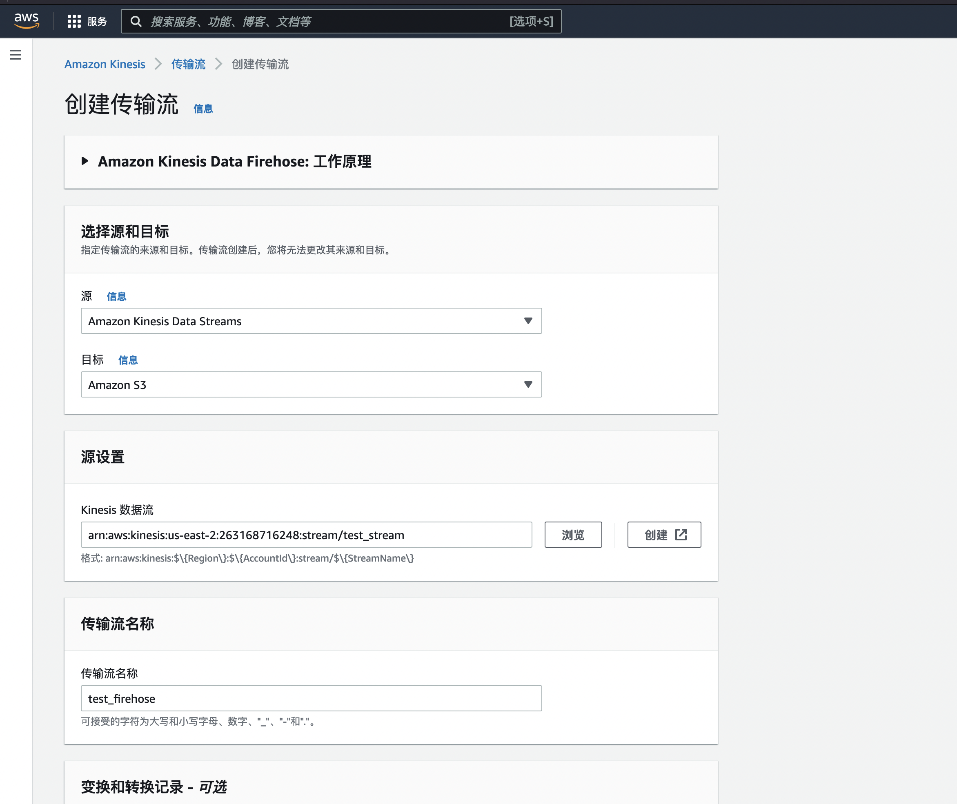The height and width of the screenshot is (804, 957).
Task: Click the search magnifier icon
Action: pos(136,21)
